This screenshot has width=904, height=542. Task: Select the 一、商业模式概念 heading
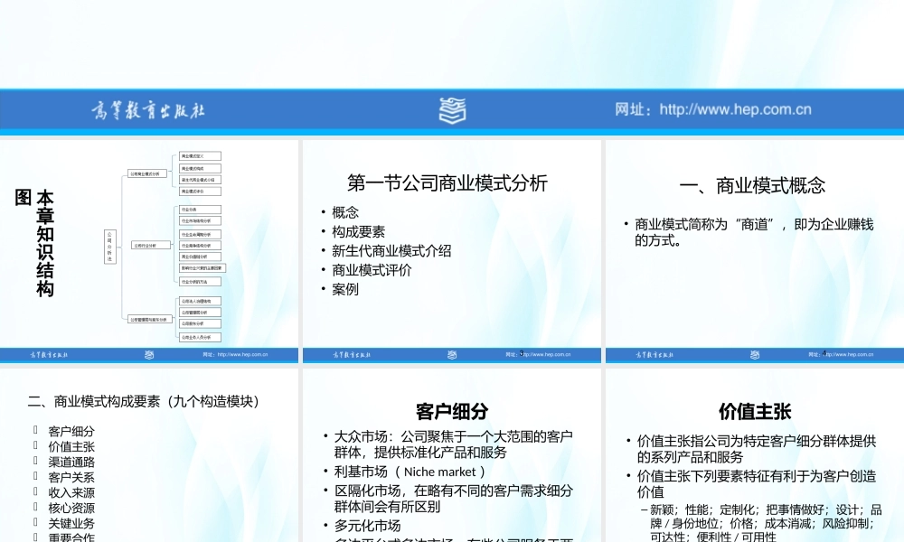756,184
